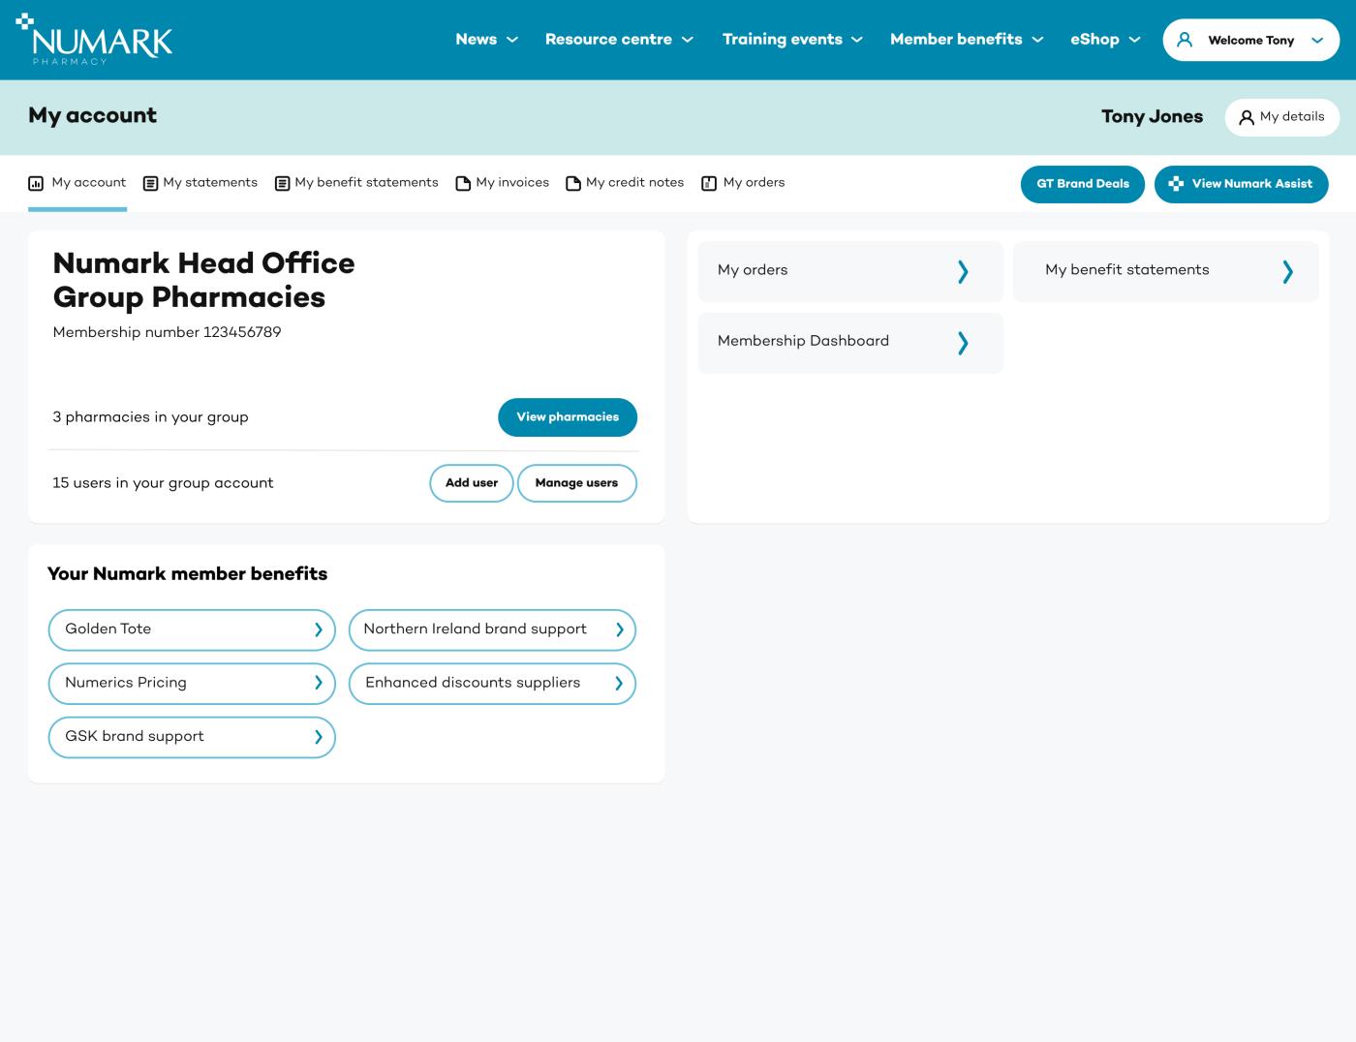1356x1042 pixels.
Task: Click the cross icon in View Numark Assist
Action: (x=1176, y=183)
